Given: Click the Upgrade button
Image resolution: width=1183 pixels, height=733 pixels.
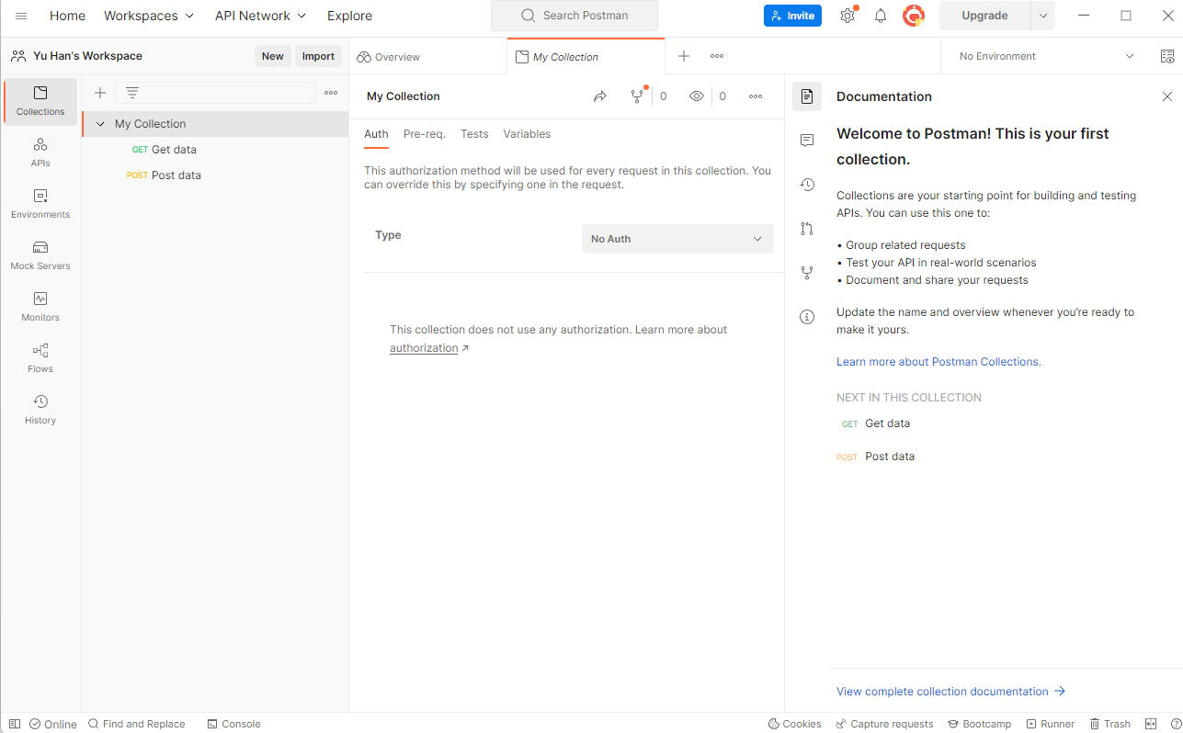Looking at the screenshot, I should pos(984,16).
